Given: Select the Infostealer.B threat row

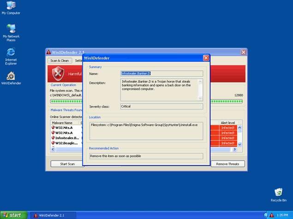Looking at the screenshot, I should coord(67,138).
